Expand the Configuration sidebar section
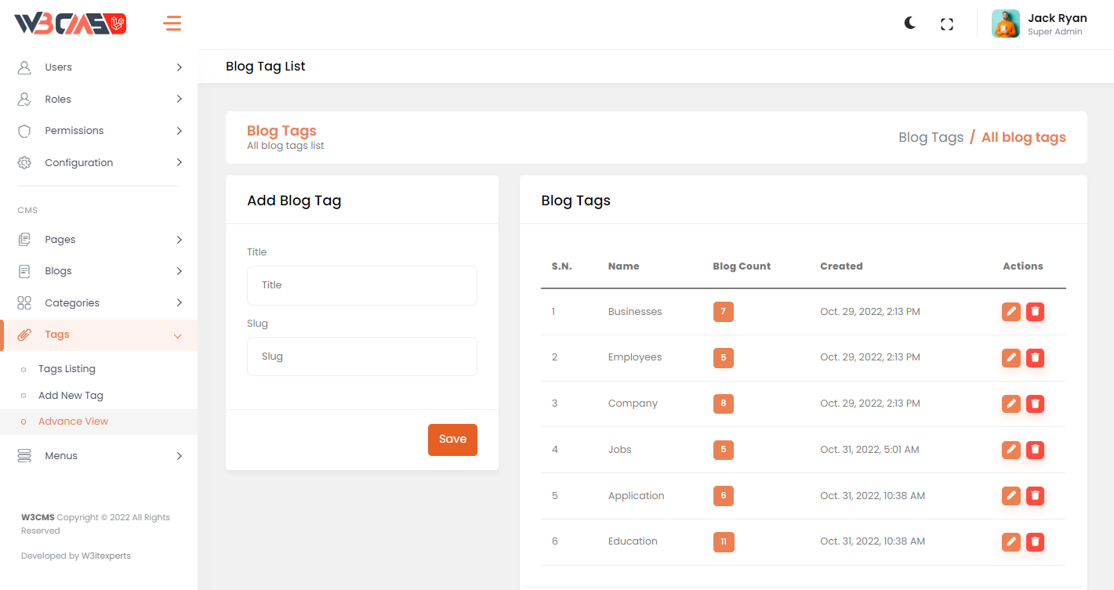The image size is (1114, 590). click(x=99, y=163)
